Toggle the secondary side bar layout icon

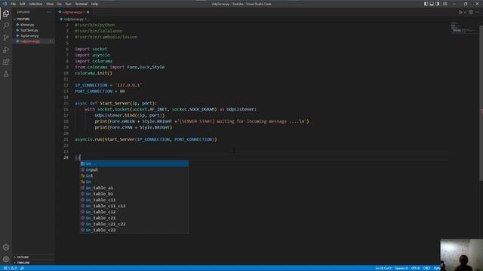[438, 4]
